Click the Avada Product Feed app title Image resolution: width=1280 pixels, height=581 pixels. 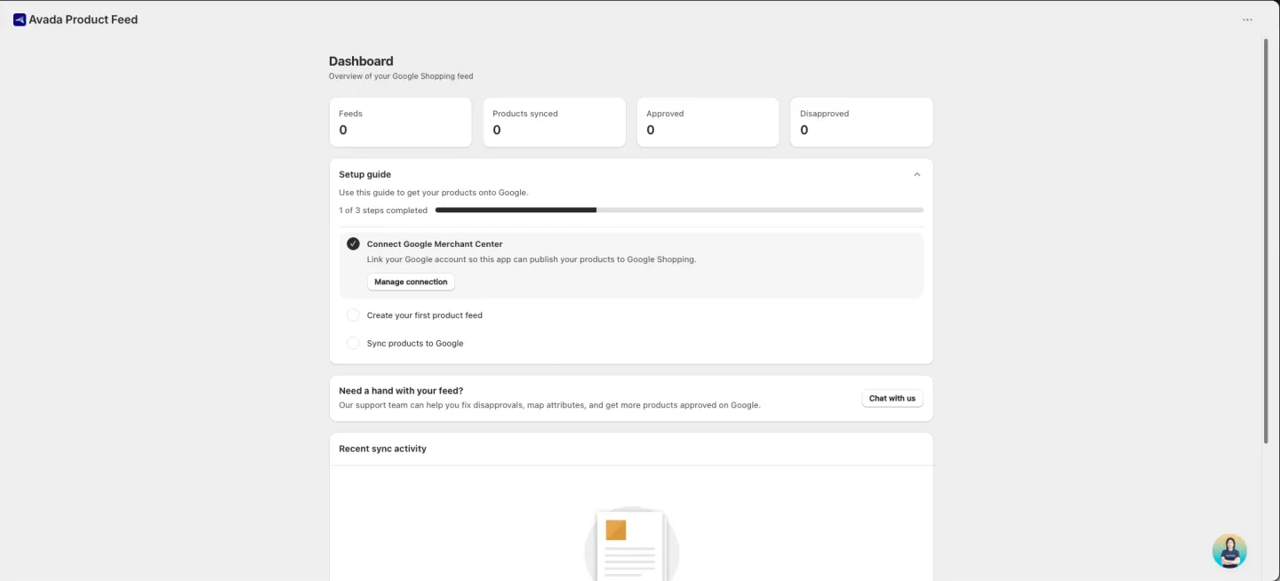84,20
